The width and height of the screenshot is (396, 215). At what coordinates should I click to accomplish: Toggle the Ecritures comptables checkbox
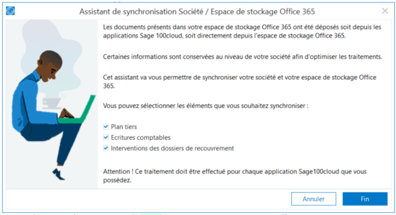click(106, 137)
